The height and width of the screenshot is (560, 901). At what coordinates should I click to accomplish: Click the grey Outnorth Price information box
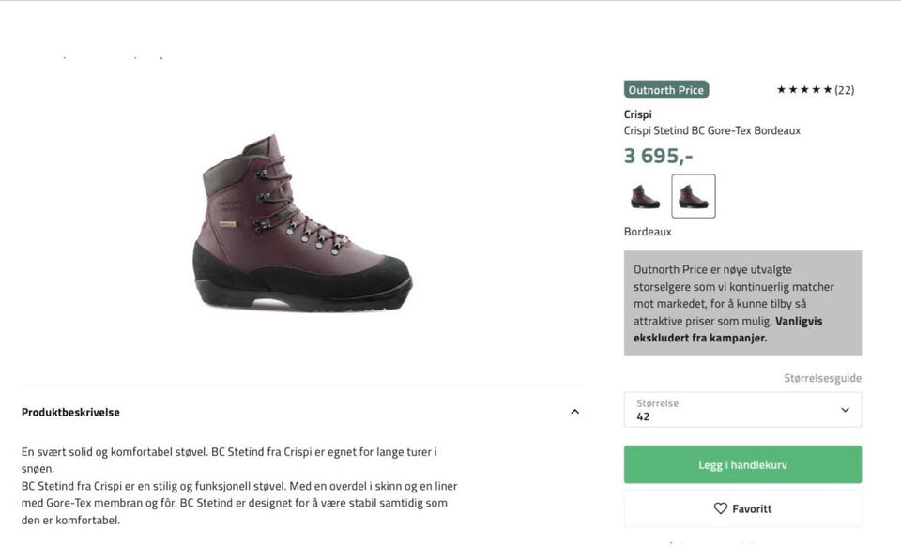coord(742,302)
